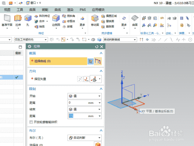Click the 选择曲线 (0) selection field

[x=58, y=61]
